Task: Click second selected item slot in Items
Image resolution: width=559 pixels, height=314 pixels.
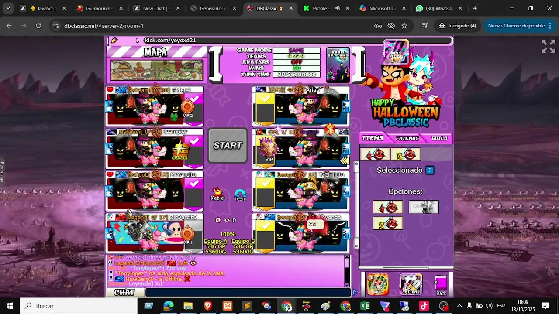Action: click(x=406, y=154)
